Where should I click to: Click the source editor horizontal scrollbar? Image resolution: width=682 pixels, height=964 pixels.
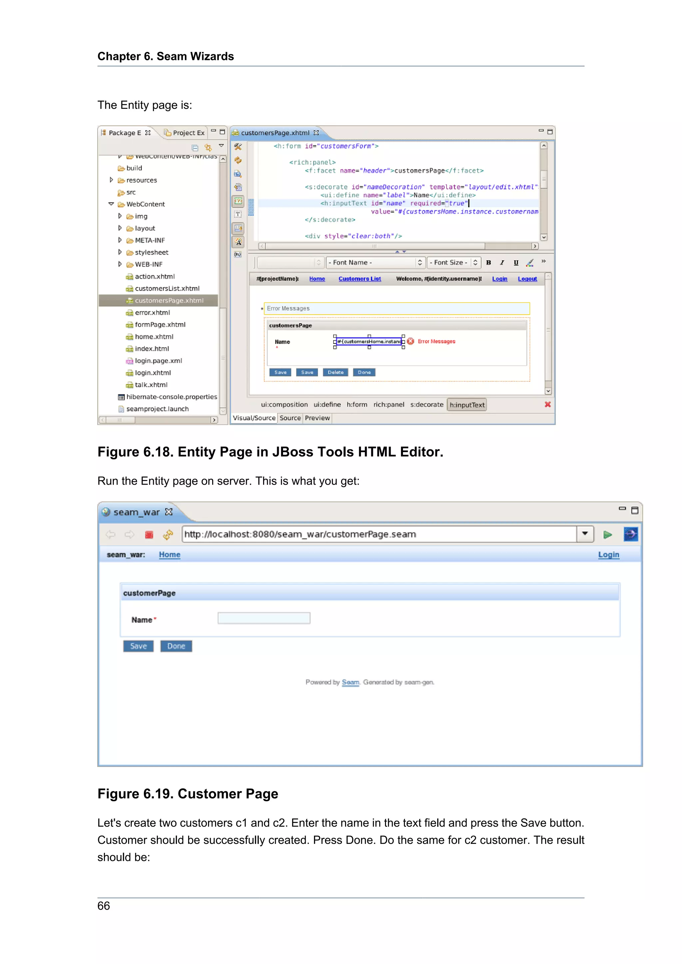coord(399,246)
